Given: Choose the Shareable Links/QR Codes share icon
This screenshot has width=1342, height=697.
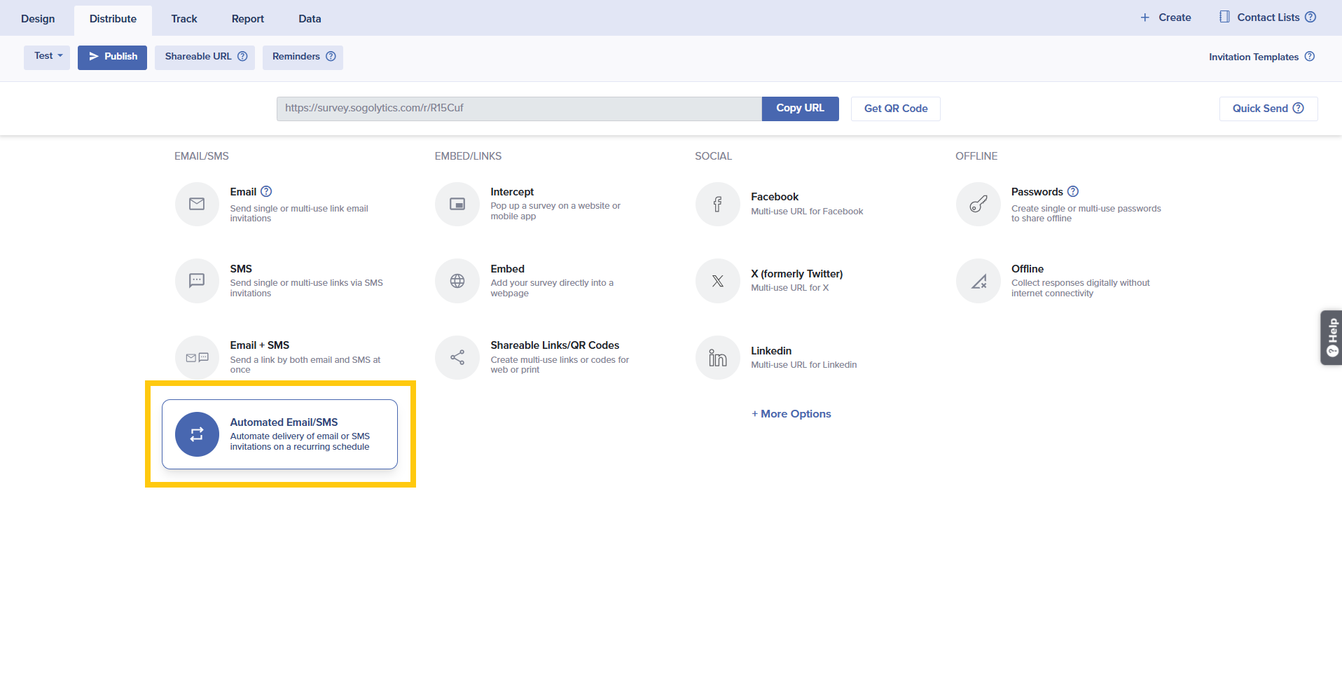Looking at the screenshot, I should pyautogui.click(x=457, y=357).
